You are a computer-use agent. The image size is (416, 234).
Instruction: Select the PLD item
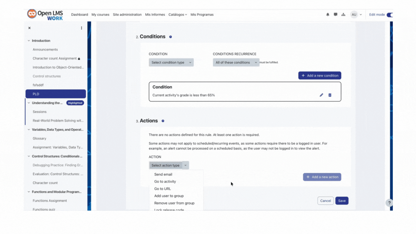[x=56, y=94]
